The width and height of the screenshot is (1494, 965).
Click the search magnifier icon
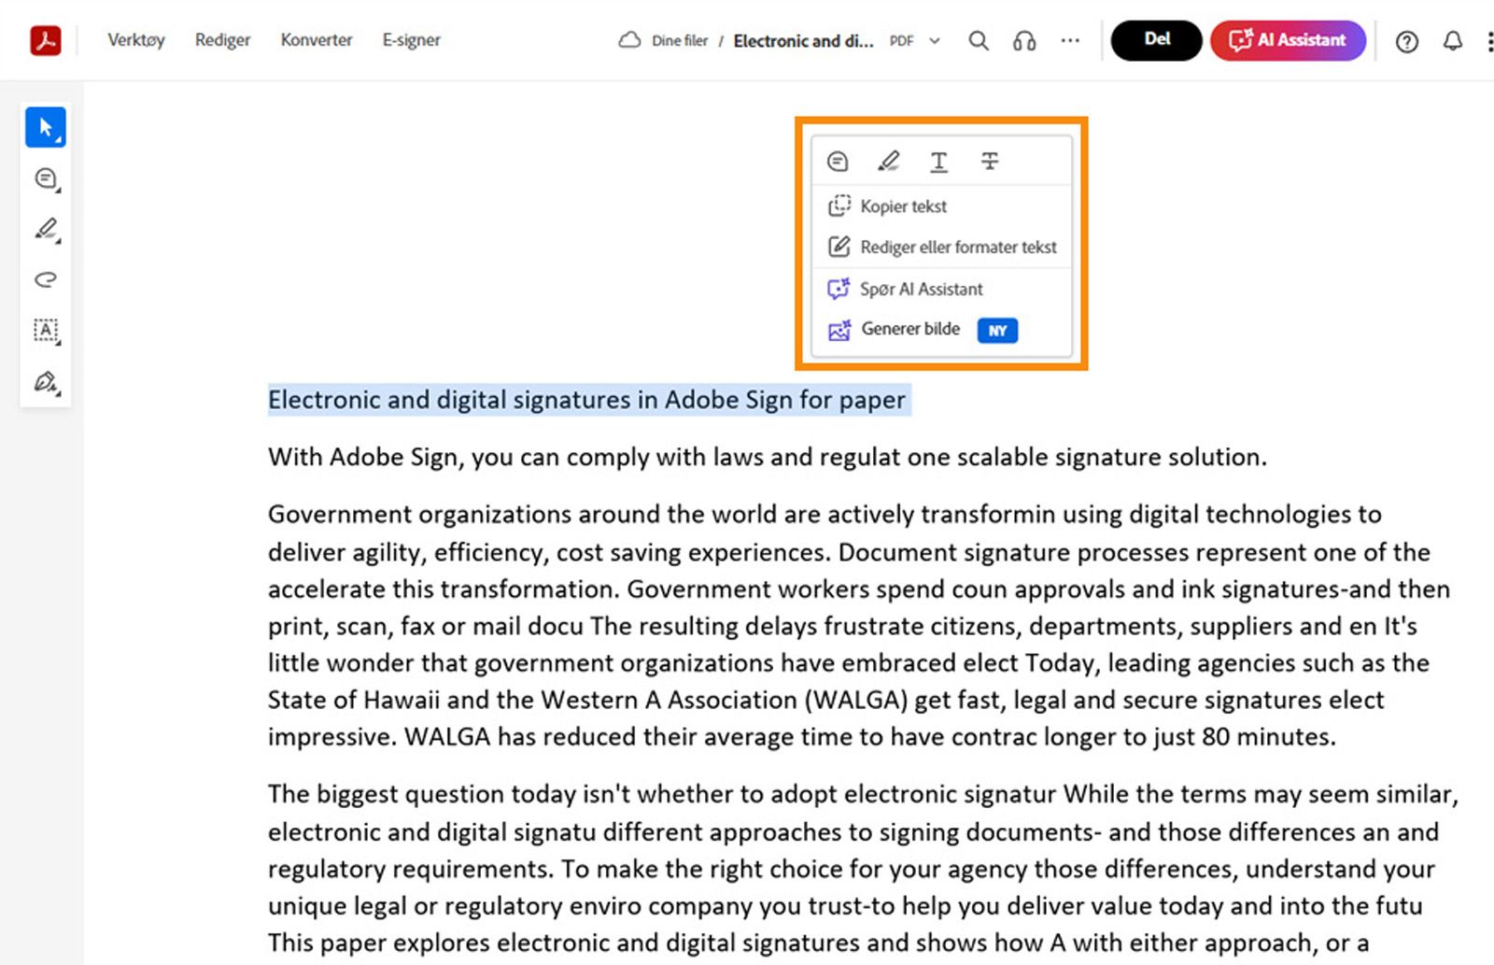pyautogui.click(x=979, y=40)
